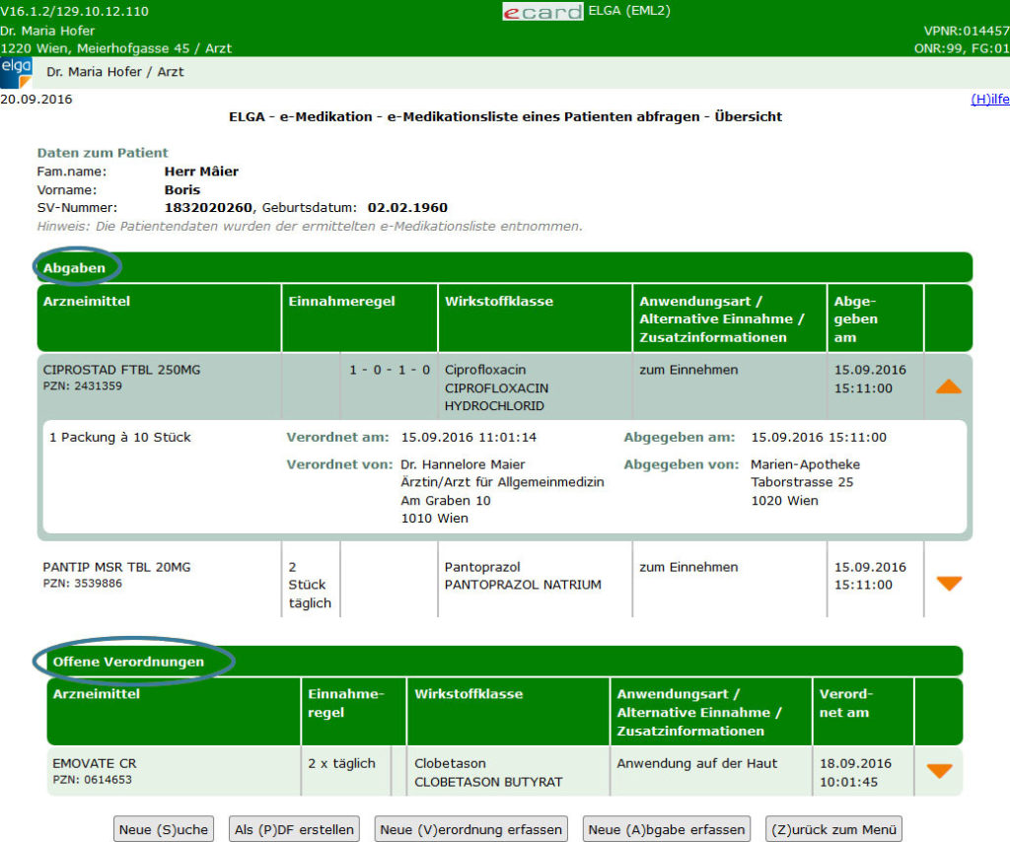Click the CIPROSTAD FTBL 250MG medication name
Screen dimensions: 1010x842
pos(121,370)
